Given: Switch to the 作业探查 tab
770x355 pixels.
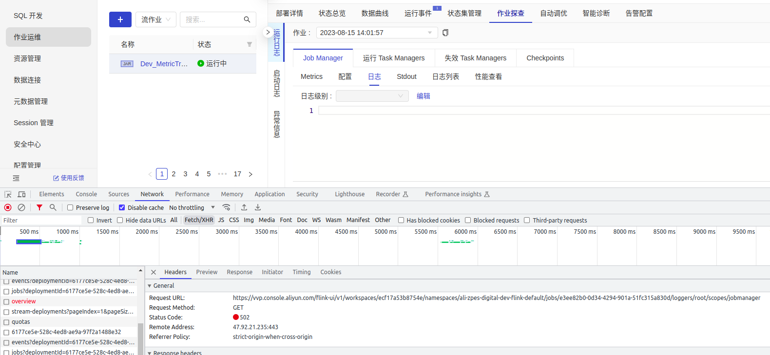Looking at the screenshot, I should click(x=511, y=13).
